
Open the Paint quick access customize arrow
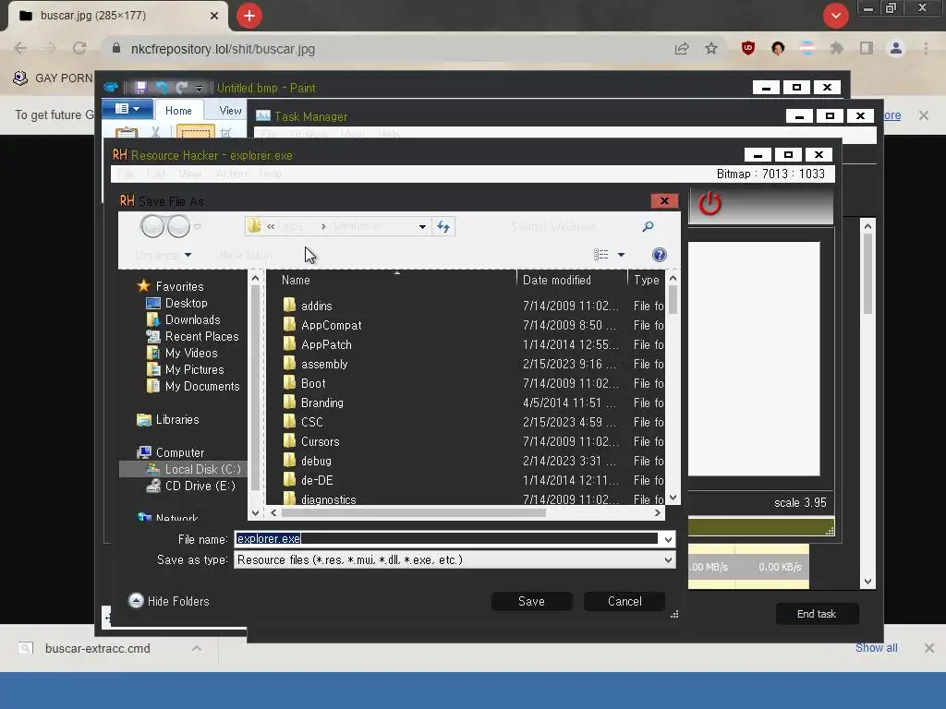point(199,89)
